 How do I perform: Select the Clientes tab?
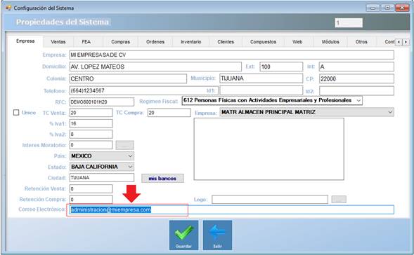pyautogui.click(x=226, y=42)
